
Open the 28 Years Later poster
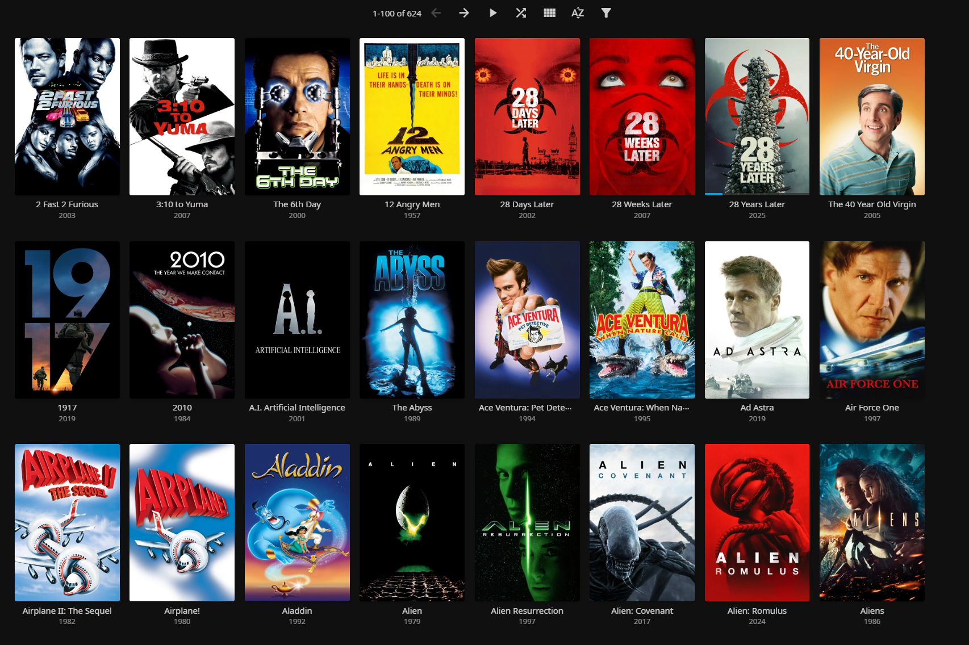coord(757,116)
